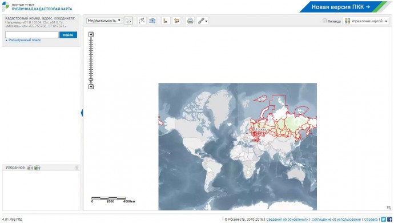Click the Facebook icon in footer
Screen dimensions: 394x223
389,219
